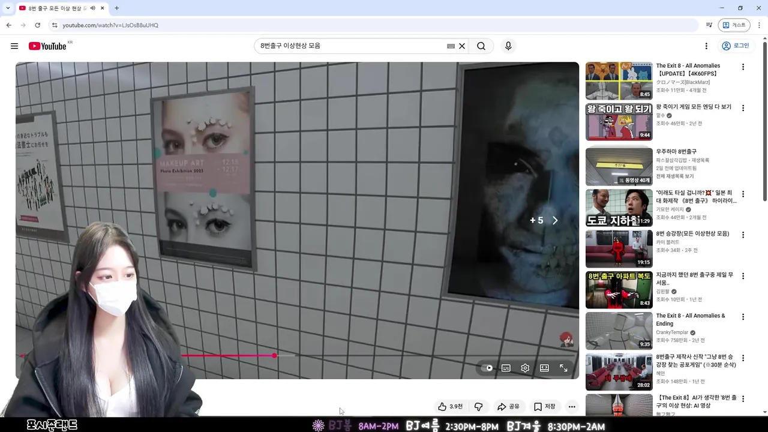Open Chrome media control icon
Screen dimensions: 768x432
click(709, 25)
